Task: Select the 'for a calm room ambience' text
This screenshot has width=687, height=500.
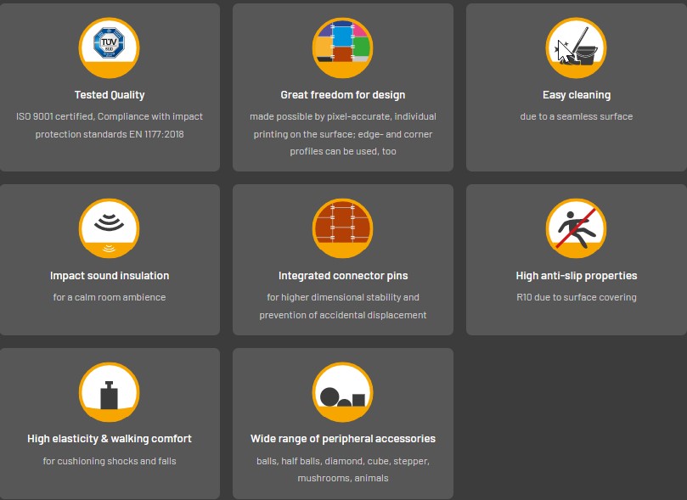Action: coord(110,297)
